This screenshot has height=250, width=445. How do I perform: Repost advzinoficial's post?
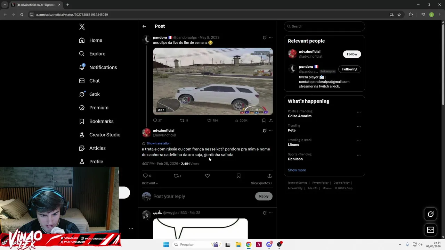tap(177, 176)
